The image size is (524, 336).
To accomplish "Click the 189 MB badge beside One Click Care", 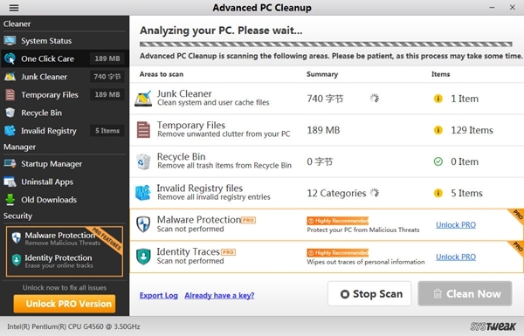I will 107,58.
